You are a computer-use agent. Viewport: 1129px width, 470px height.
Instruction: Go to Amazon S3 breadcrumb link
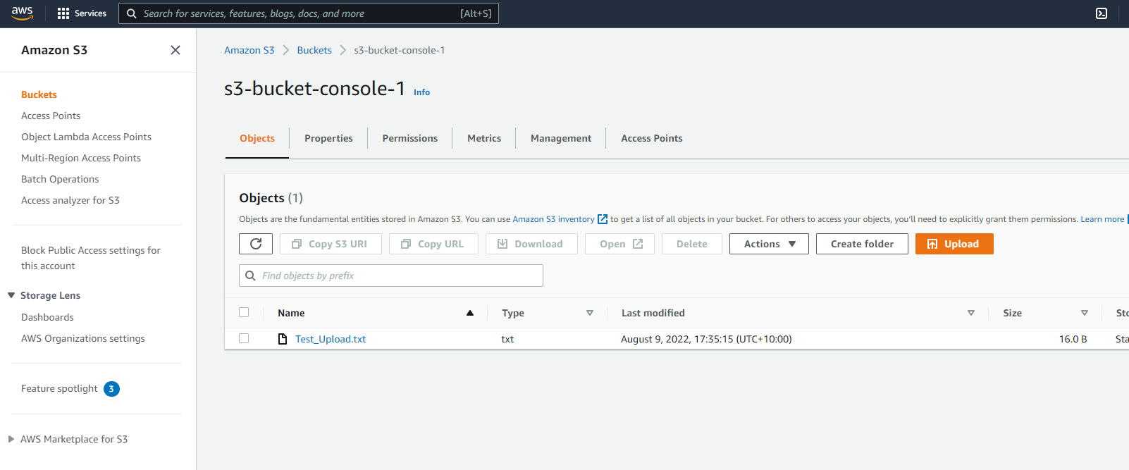[x=249, y=50]
